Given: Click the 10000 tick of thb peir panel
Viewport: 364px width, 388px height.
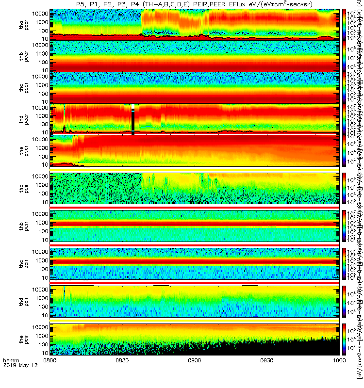Looking at the screenshot, I should coord(40,214).
